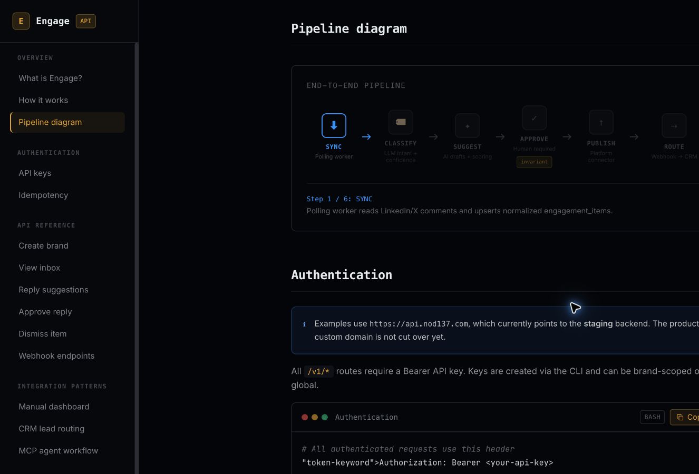Click the BASH language label
Image resolution: width=699 pixels, height=474 pixels.
[652, 417]
